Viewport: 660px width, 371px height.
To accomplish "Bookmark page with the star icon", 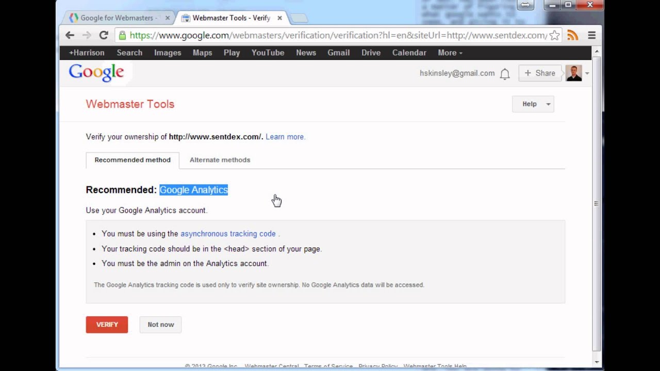I will pyautogui.click(x=554, y=36).
